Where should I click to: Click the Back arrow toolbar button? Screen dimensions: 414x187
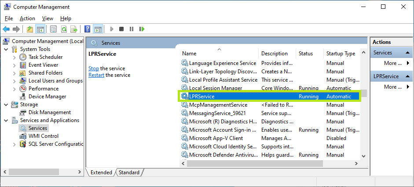coord(6,29)
